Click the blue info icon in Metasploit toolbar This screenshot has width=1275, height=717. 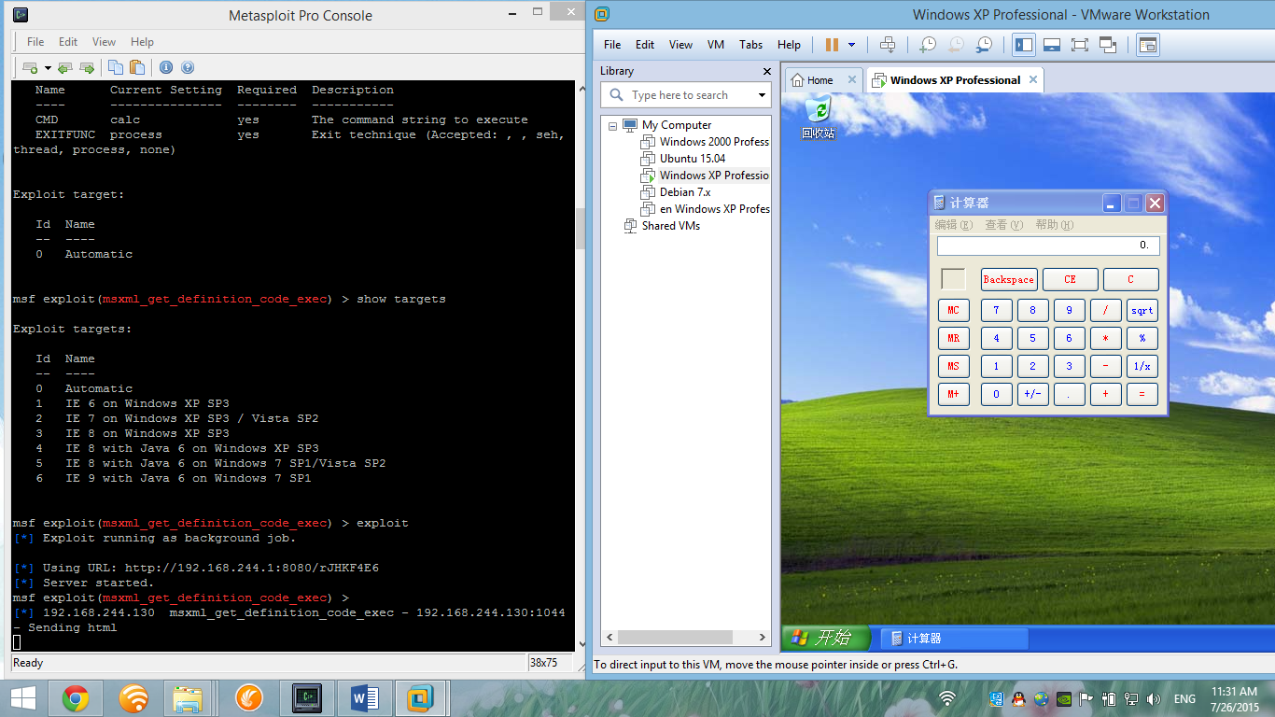(166, 67)
